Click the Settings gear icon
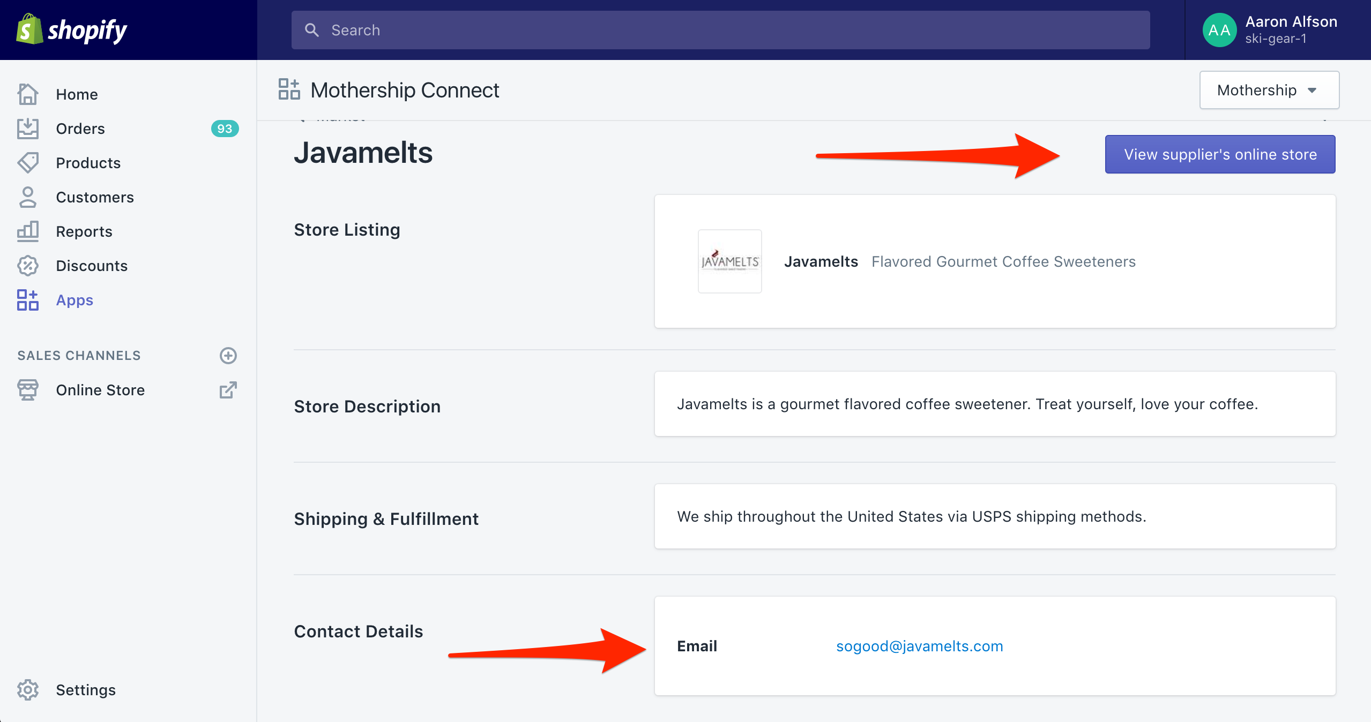Screen dimensions: 1371x722 click(28, 690)
